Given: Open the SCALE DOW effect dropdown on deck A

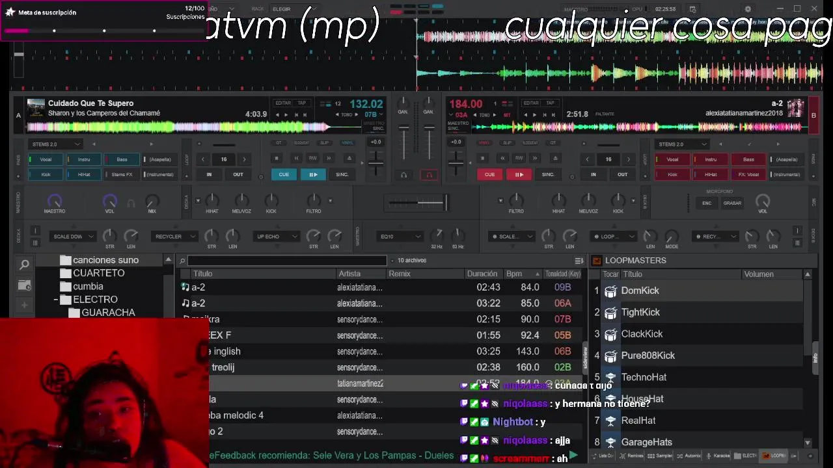Looking at the screenshot, I should 72,237.
